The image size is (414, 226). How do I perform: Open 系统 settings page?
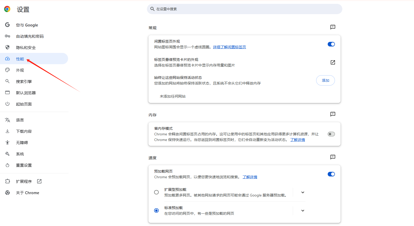[x=34, y=154]
